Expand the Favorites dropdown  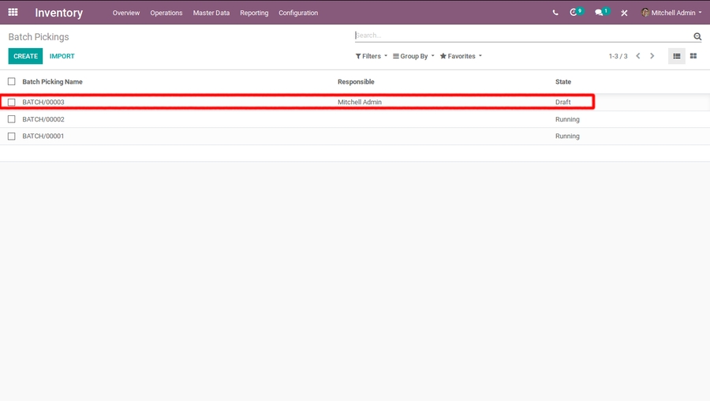[461, 56]
